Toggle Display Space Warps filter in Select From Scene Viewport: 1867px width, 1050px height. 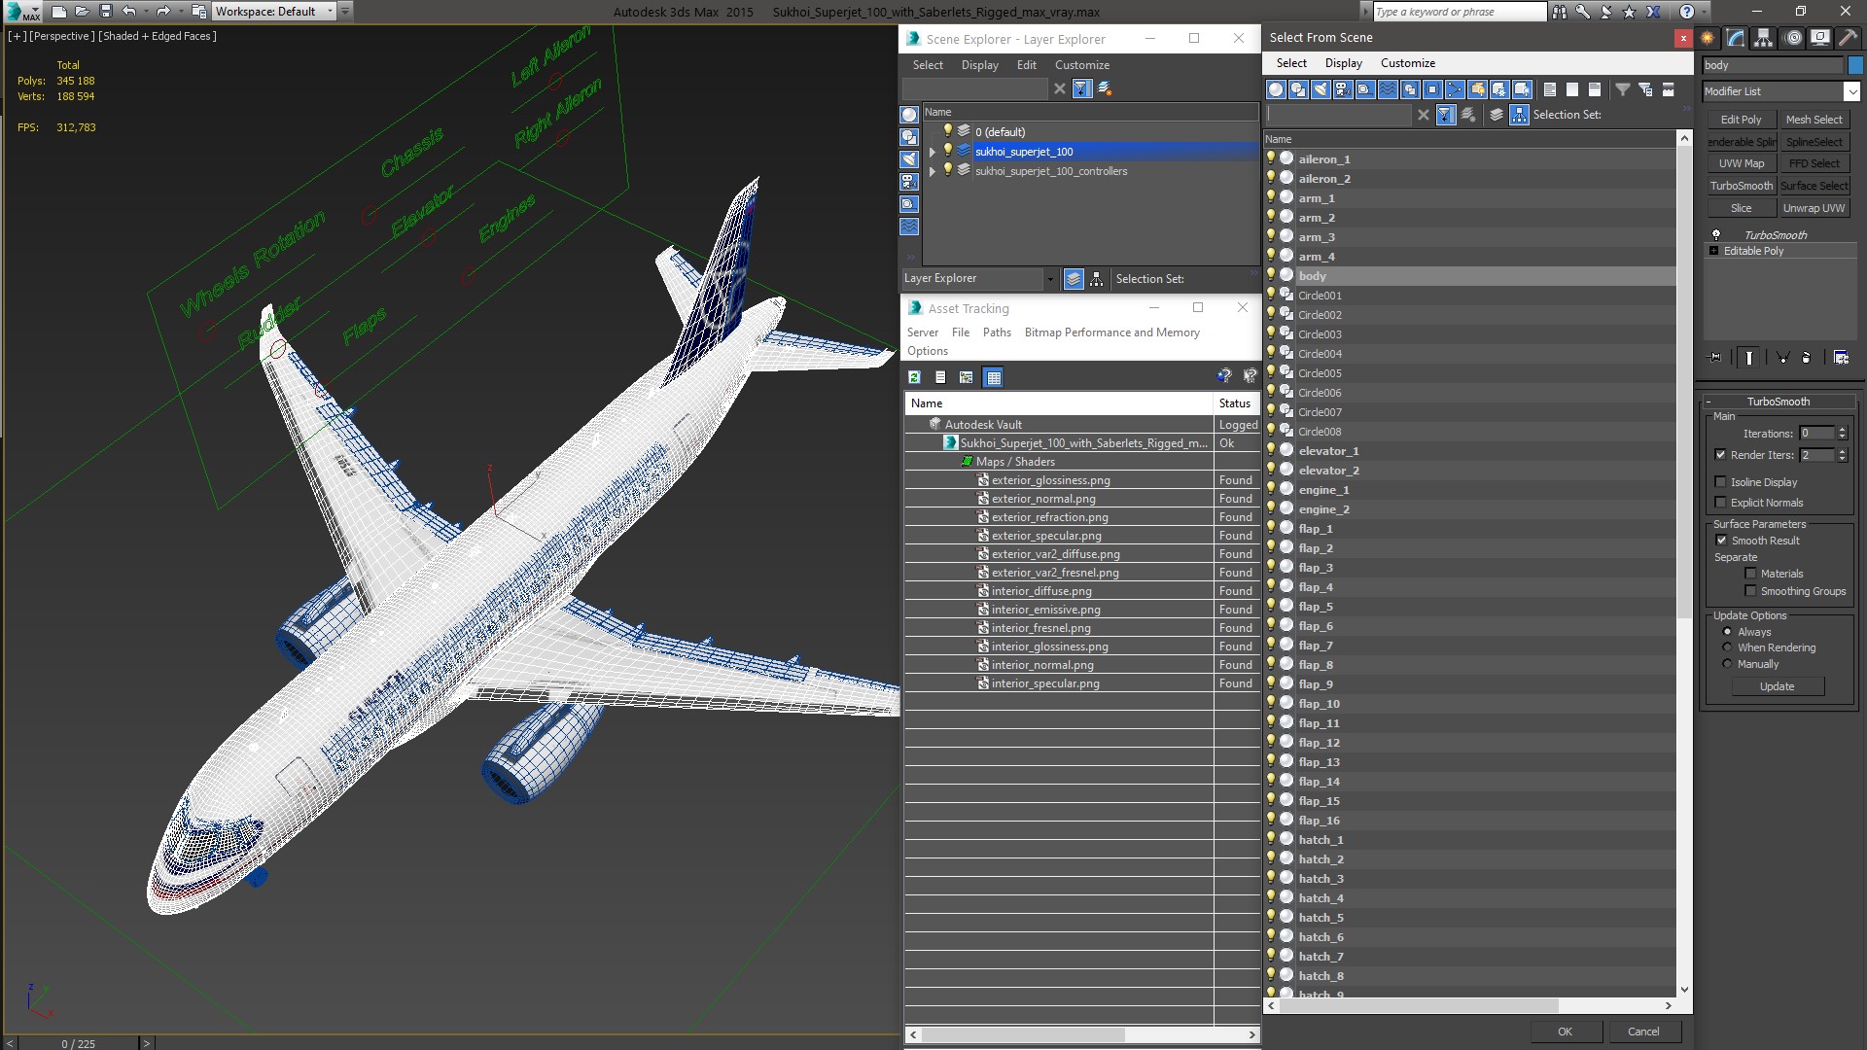[1388, 89]
